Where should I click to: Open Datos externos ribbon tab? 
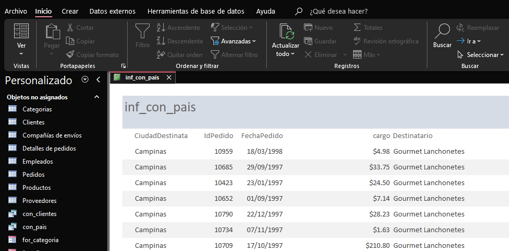(112, 12)
